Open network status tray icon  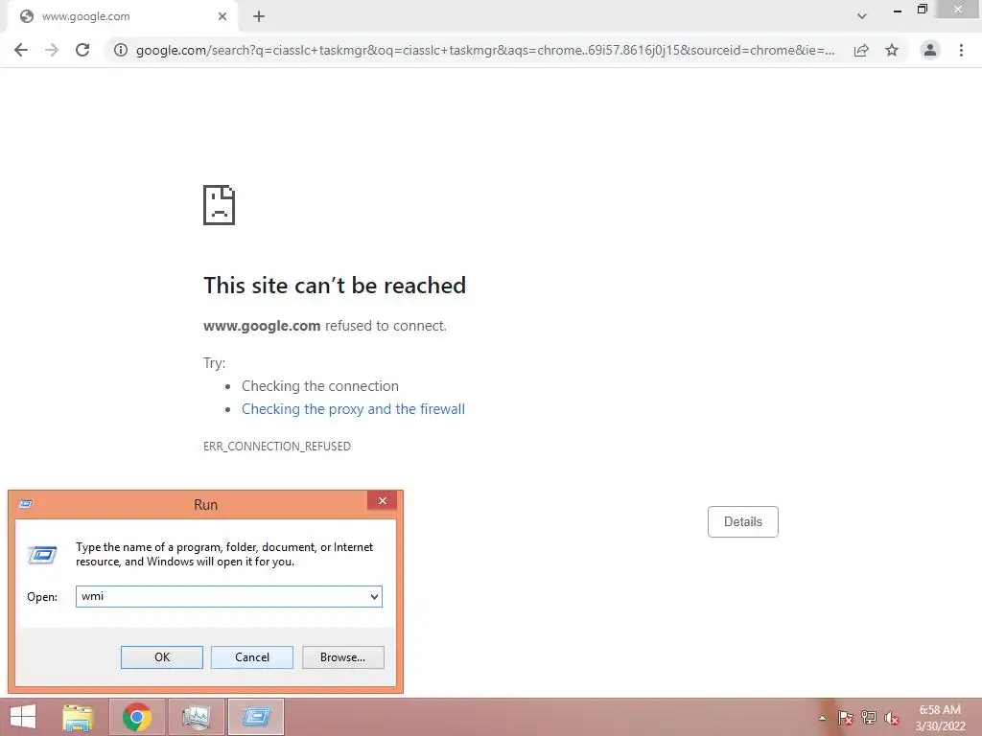[x=869, y=718]
